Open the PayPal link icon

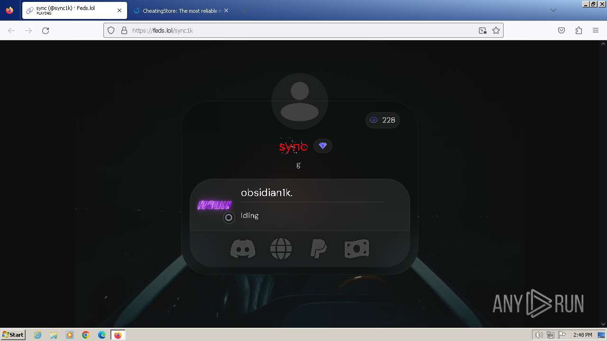tap(319, 249)
